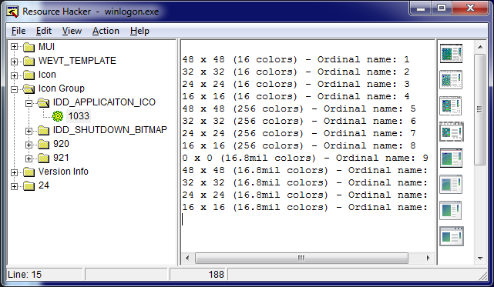494x287 pixels.
Task: Maximize the Resource Hacker window
Action: coord(442,8)
